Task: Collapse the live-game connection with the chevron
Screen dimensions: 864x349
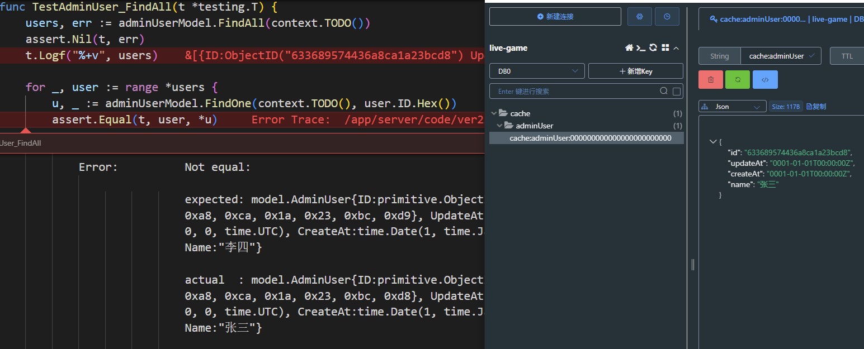Action: pyautogui.click(x=675, y=48)
